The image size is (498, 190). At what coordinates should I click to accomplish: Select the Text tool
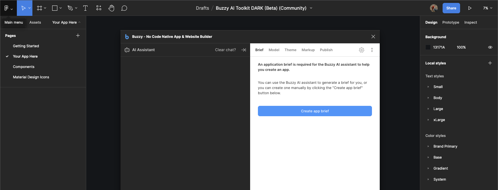pyautogui.click(x=86, y=8)
